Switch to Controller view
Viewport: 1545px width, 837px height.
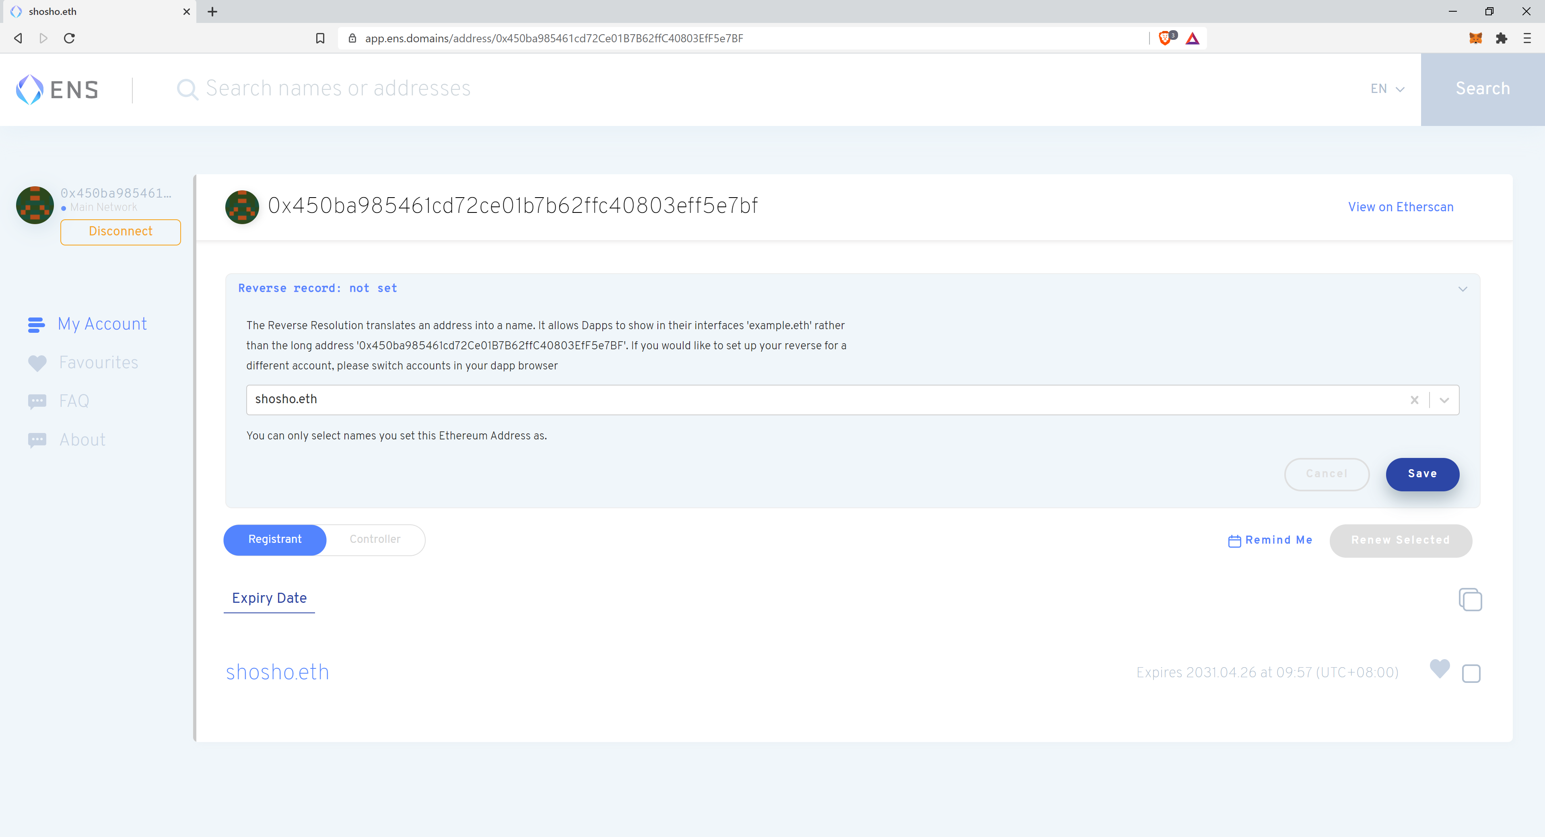pos(375,539)
